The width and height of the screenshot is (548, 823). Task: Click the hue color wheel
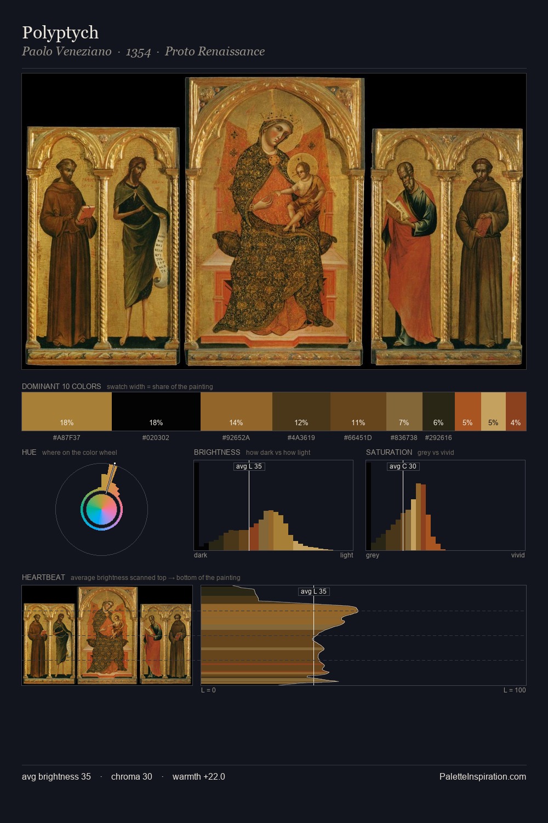[101, 509]
